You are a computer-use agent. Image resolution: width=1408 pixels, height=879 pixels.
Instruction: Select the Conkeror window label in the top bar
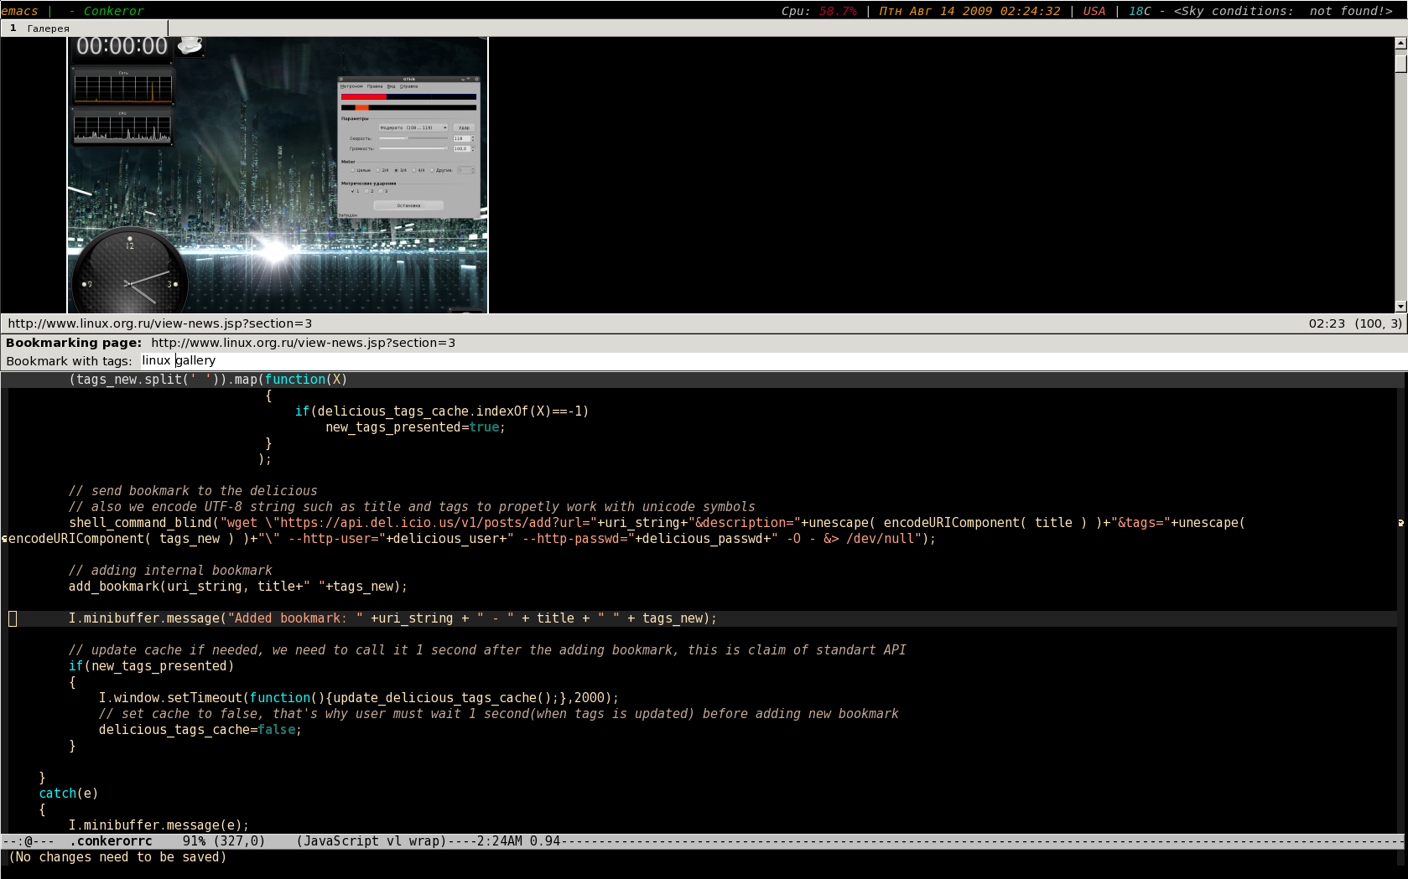point(113,11)
